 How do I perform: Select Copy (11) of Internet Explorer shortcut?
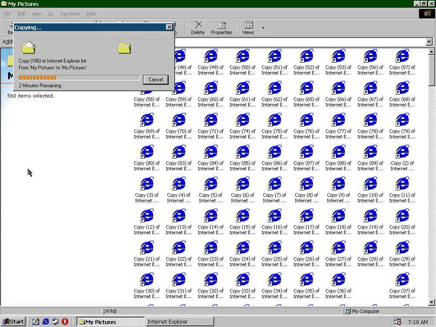[402, 190]
